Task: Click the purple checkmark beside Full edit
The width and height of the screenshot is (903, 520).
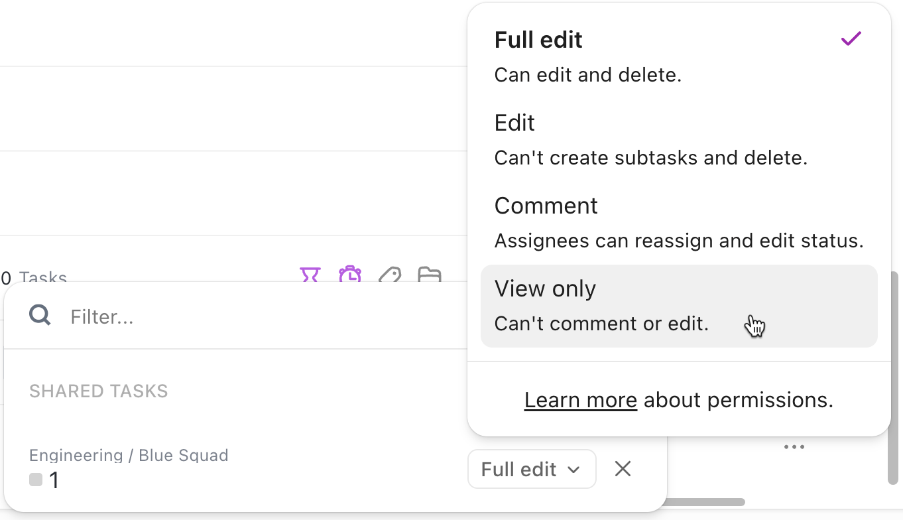Action: pos(851,39)
